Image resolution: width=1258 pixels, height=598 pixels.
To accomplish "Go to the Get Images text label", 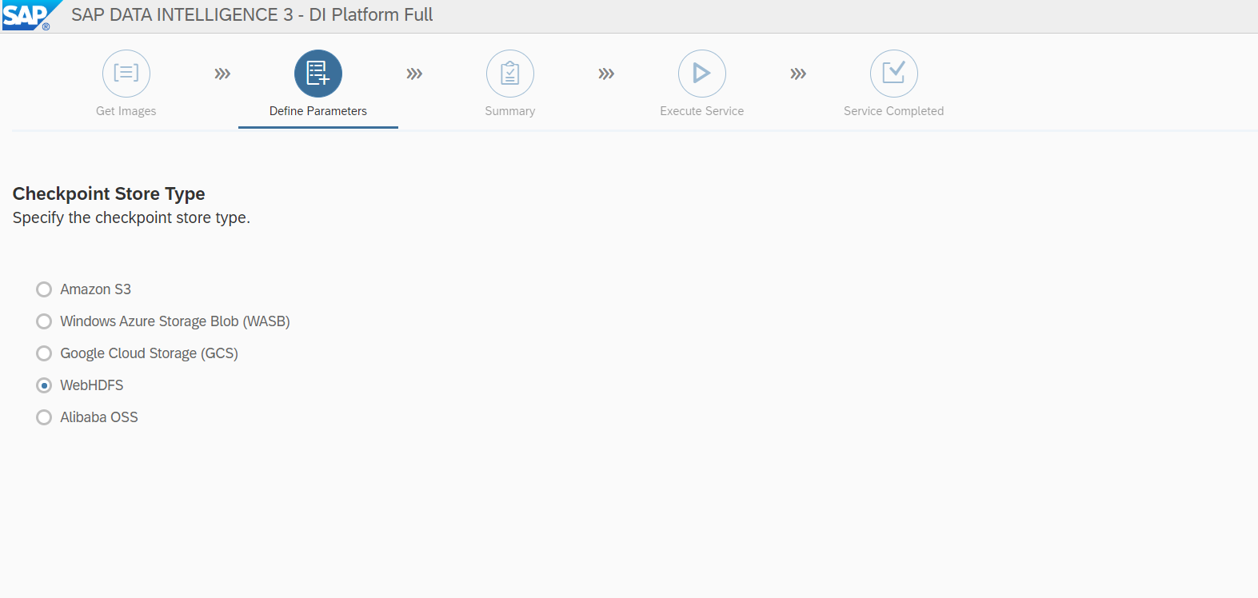I will coord(126,111).
